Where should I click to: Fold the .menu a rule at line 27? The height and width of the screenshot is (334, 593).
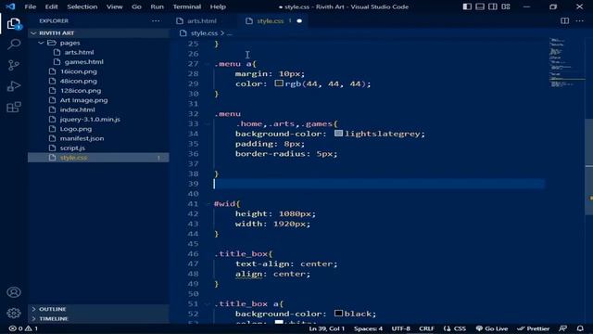click(x=208, y=64)
